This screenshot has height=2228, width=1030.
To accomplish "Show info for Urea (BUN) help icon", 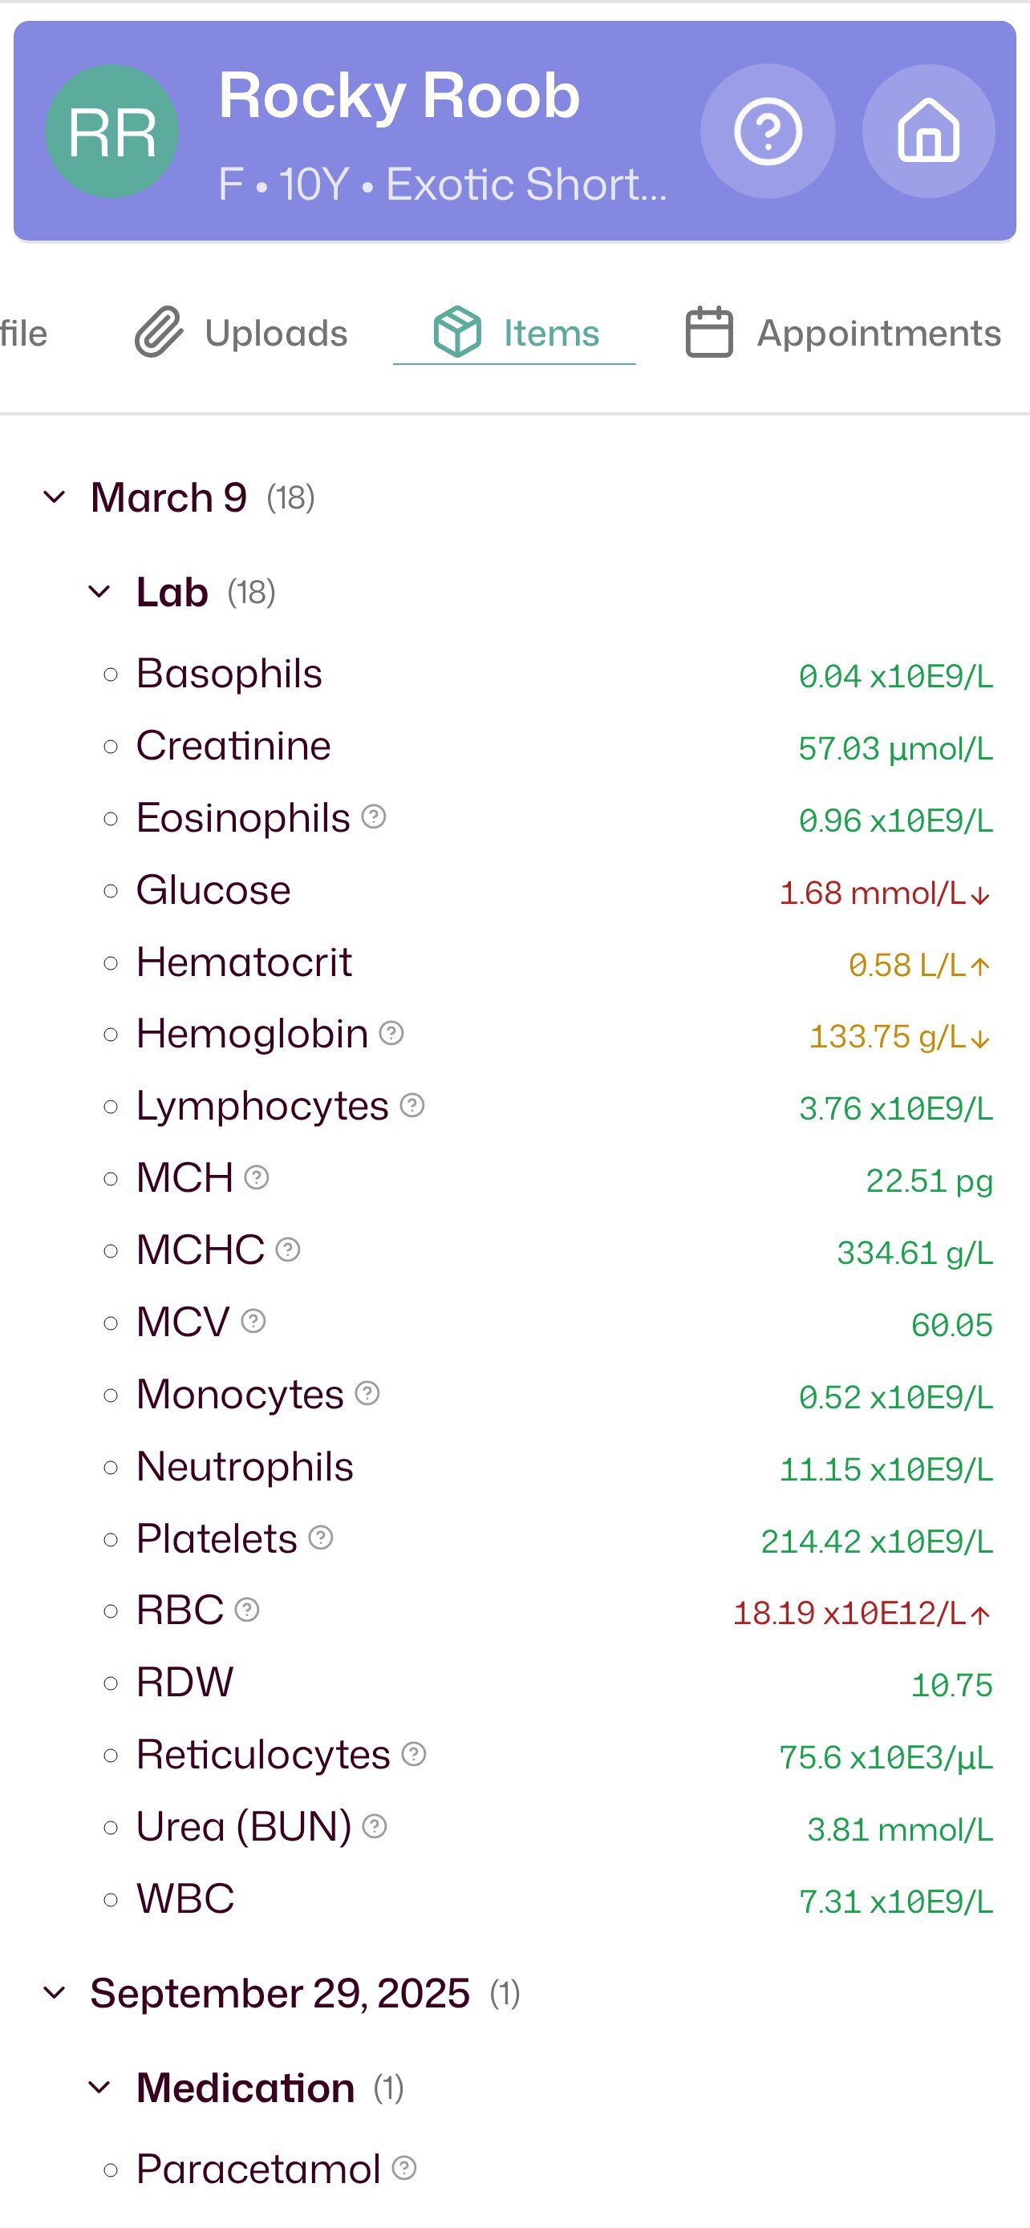I will 375,1826.
